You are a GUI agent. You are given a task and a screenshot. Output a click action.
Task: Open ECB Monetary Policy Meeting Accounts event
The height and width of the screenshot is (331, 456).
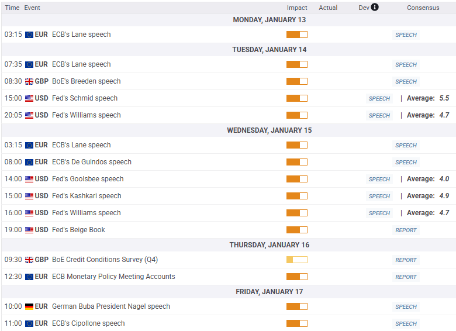tap(113, 276)
